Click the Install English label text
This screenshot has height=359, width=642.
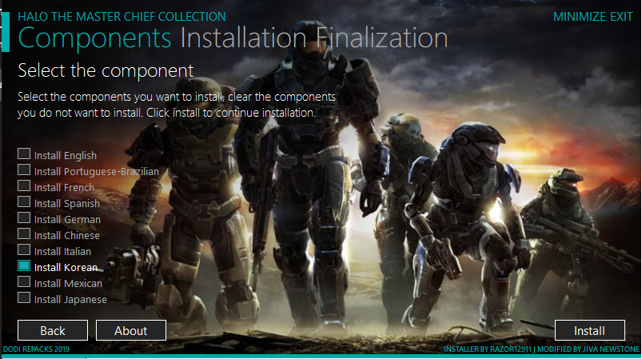pyautogui.click(x=66, y=156)
